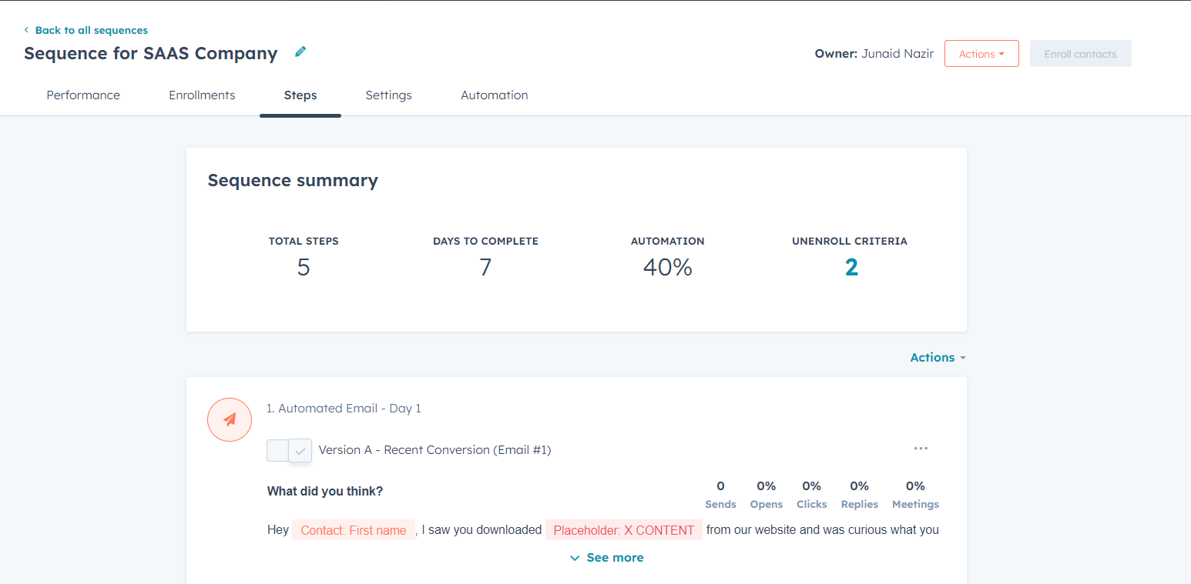Click the checkmark icon beside the Version A switch
Viewport: 1191px width, 584px height.
300,450
